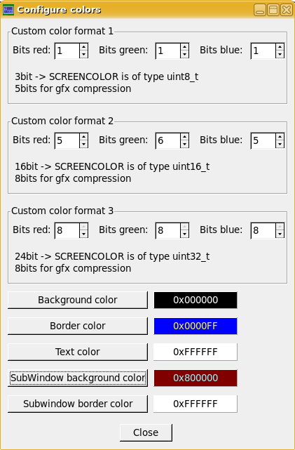
Task: Select SubWindow background color button
Action: coord(78,378)
